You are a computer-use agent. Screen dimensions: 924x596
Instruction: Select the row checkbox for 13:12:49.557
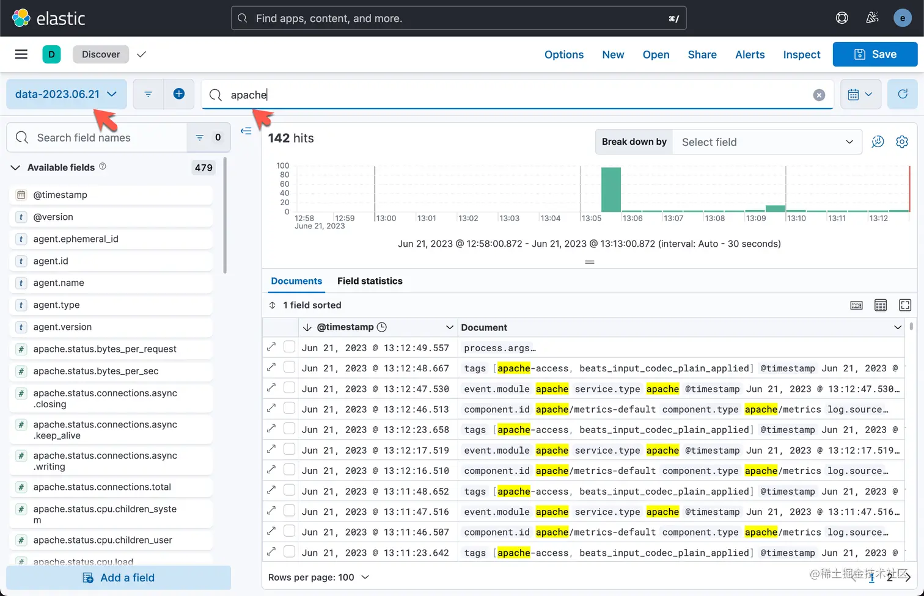[290, 347]
